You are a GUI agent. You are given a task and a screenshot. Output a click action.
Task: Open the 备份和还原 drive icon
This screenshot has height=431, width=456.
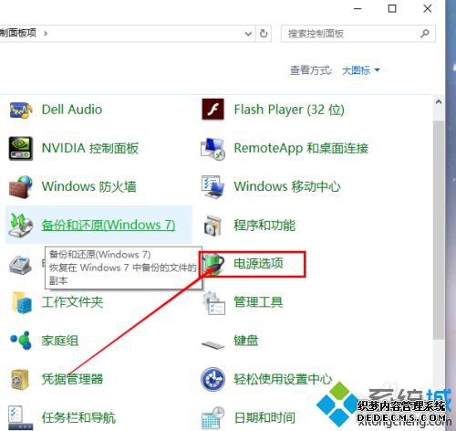pos(20,225)
